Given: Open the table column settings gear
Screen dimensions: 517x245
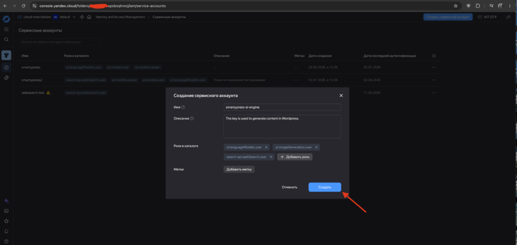Looking at the screenshot, I should (434, 56).
